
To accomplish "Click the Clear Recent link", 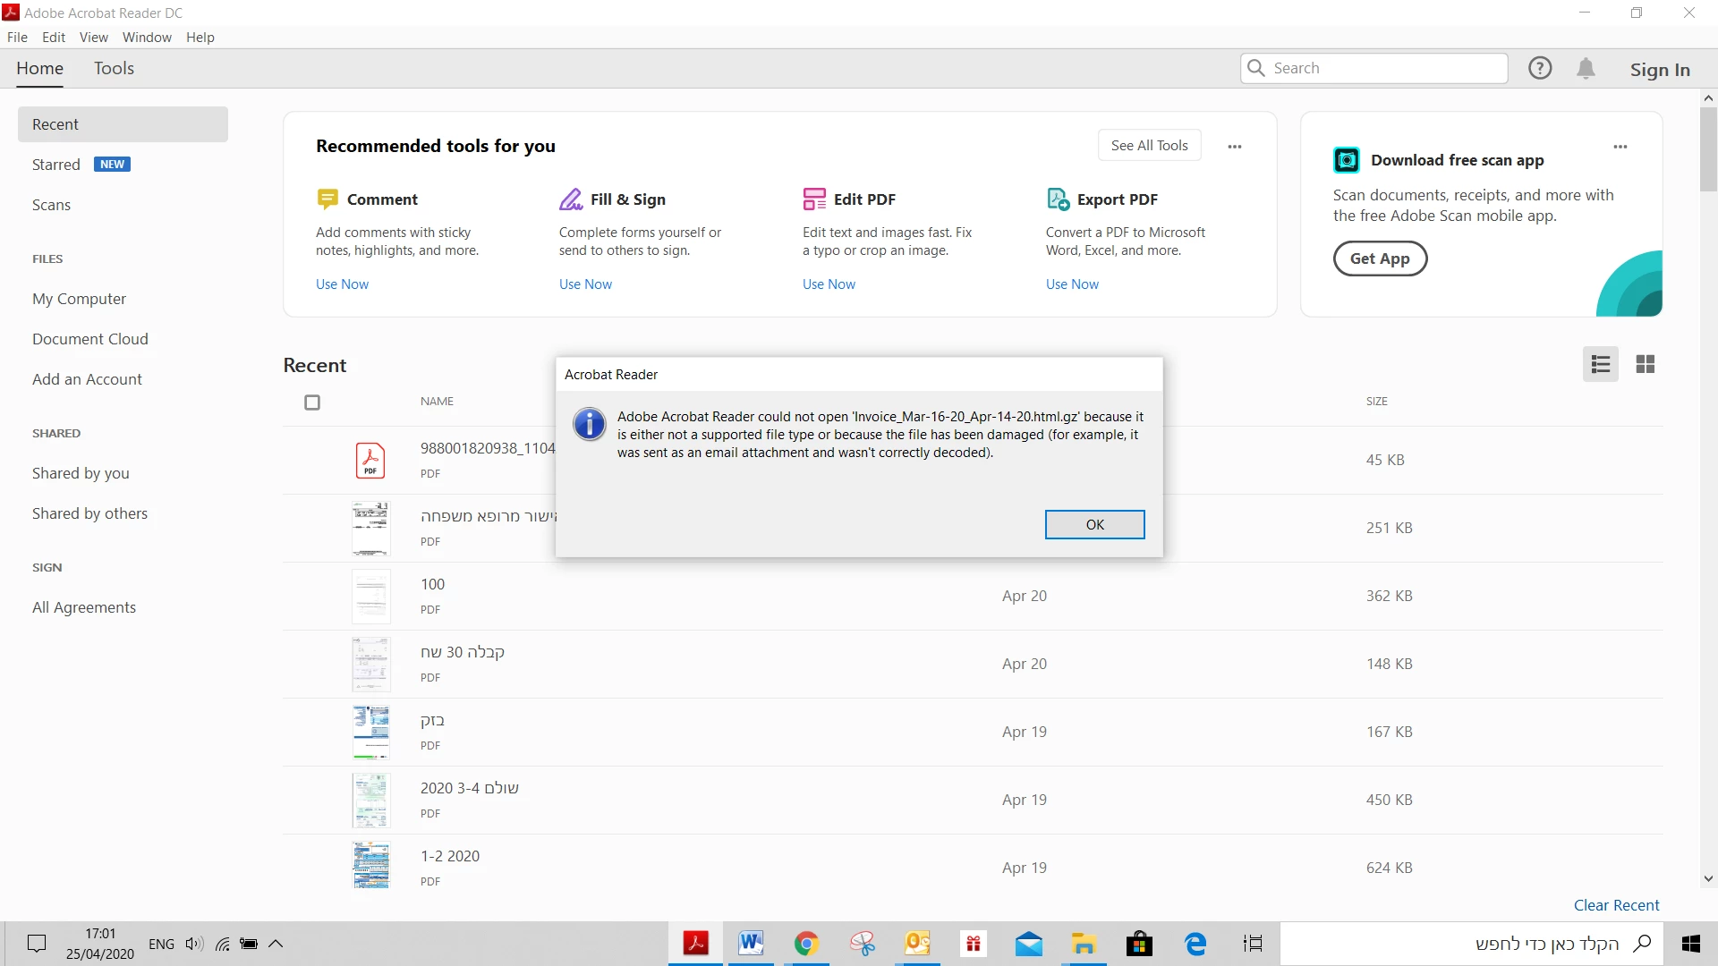I will (1616, 905).
